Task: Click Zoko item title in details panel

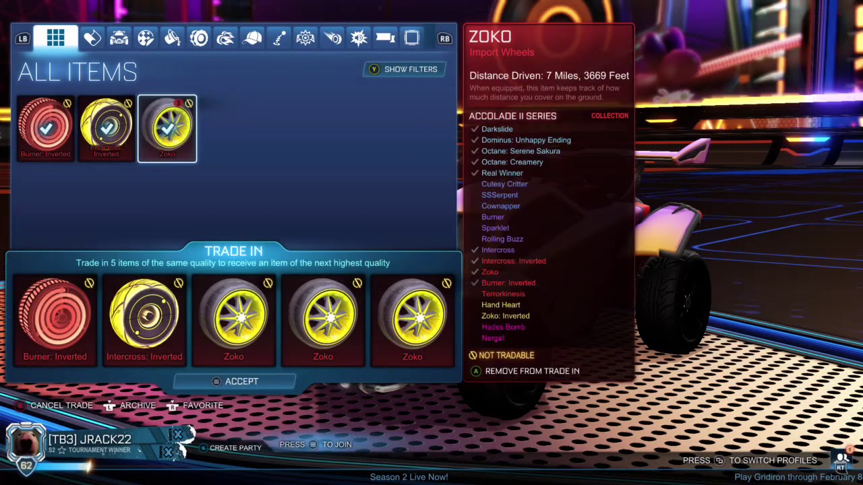Action: 490,37
